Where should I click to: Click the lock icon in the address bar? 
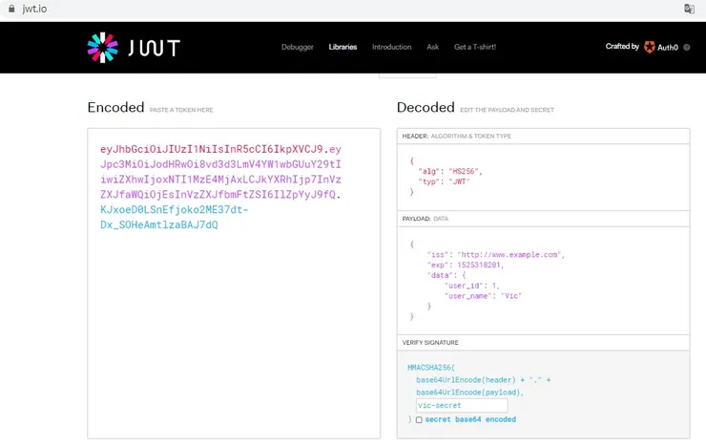11,9
